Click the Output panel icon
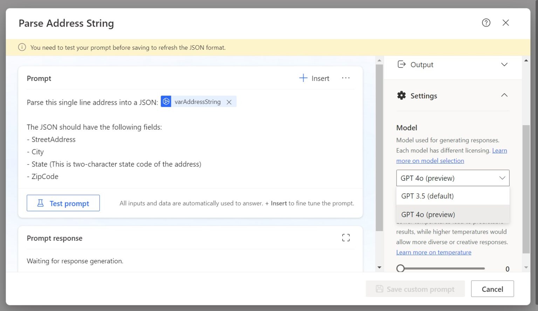This screenshot has height=311, width=538. click(x=401, y=64)
